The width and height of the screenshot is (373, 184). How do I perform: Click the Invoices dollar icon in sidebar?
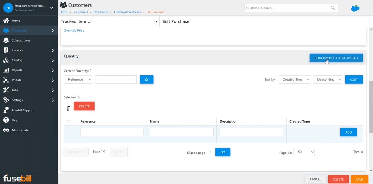click(x=6, y=50)
